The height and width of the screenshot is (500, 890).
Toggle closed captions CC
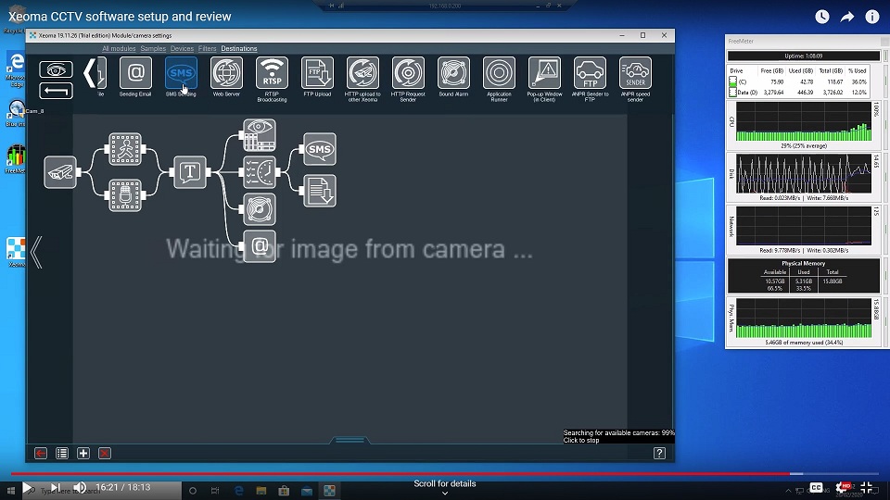click(x=816, y=488)
